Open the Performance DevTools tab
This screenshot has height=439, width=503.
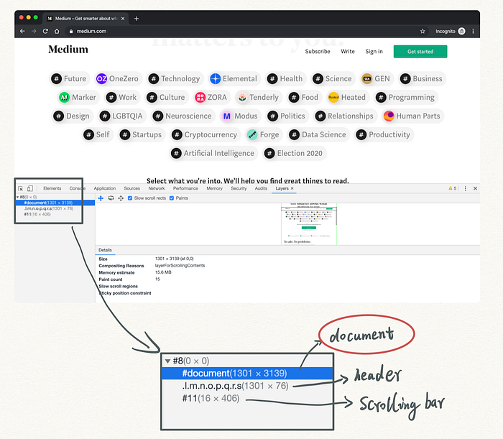coord(185,188)
